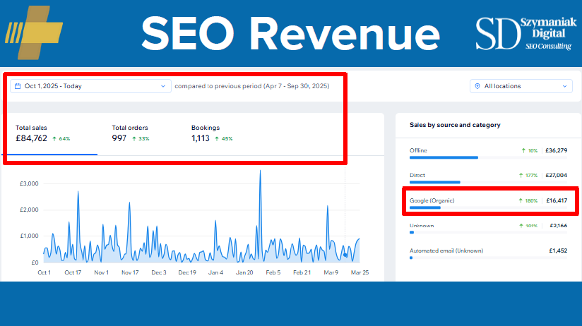The image size is (582, 326).
Task: Click the chevron on date range selector
Action: (163, 86)
